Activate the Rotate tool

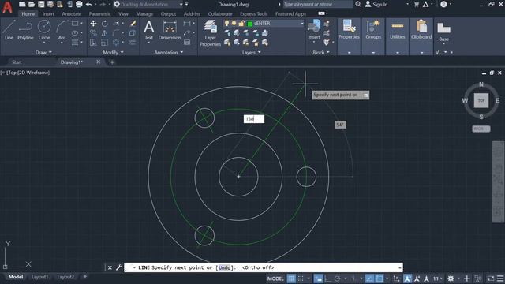click(105, 24)
